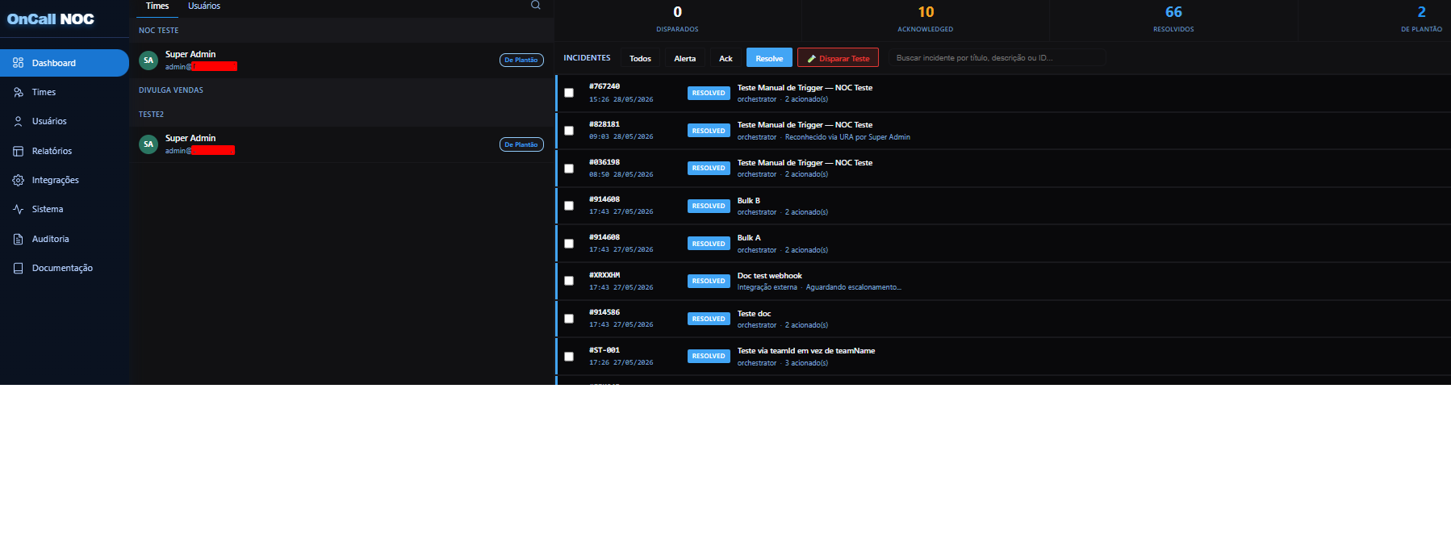Image resolution: width=1451 pixels, height=543 pixels.
Task: Expand the TESTE2 team header
Action: pyautogui.click(x=341, y=115)
